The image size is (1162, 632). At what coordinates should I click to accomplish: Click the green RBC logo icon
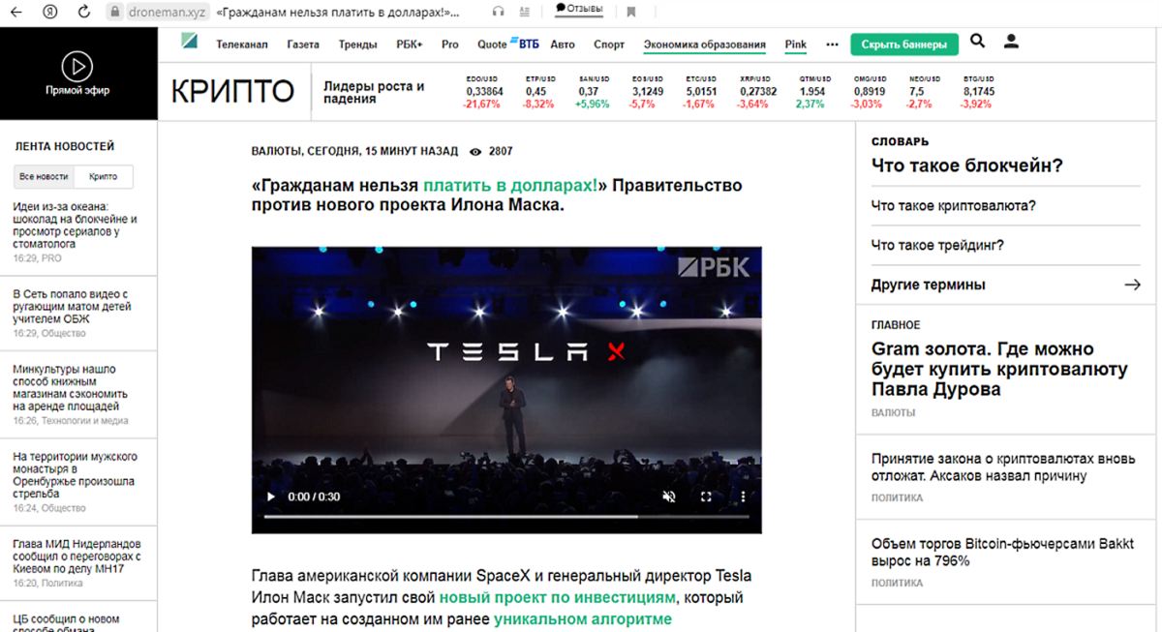(189, 41)
